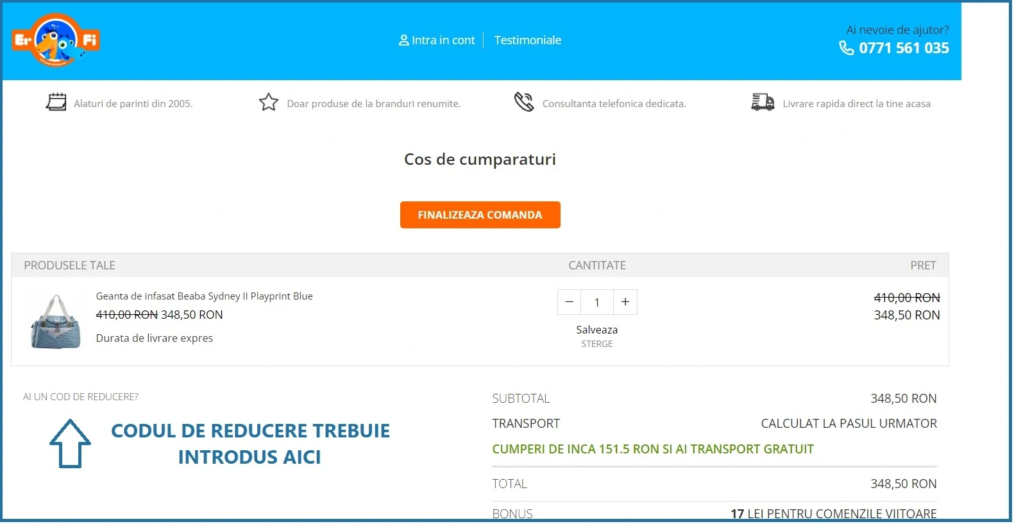1014x524 pixels.
Task: Click the SUBTOTAL value 348,50 RON
Action: tap(903, 398)
